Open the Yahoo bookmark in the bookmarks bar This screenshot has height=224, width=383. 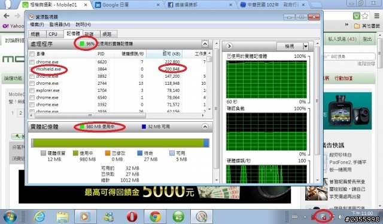point(13,26)
